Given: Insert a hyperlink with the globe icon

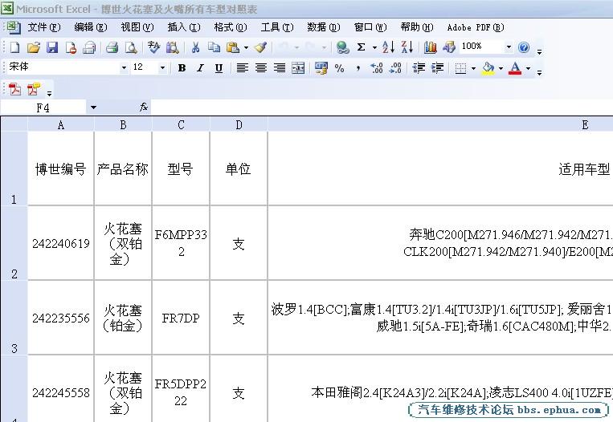Looking at the screenshot, I should 342,47.
